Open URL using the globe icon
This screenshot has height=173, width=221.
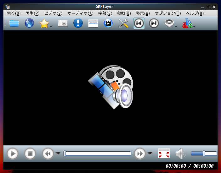tap(29, 23)
